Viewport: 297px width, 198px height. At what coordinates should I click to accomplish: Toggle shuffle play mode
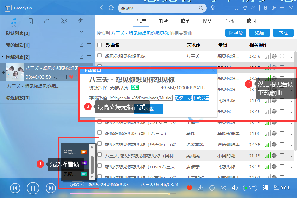223,188
